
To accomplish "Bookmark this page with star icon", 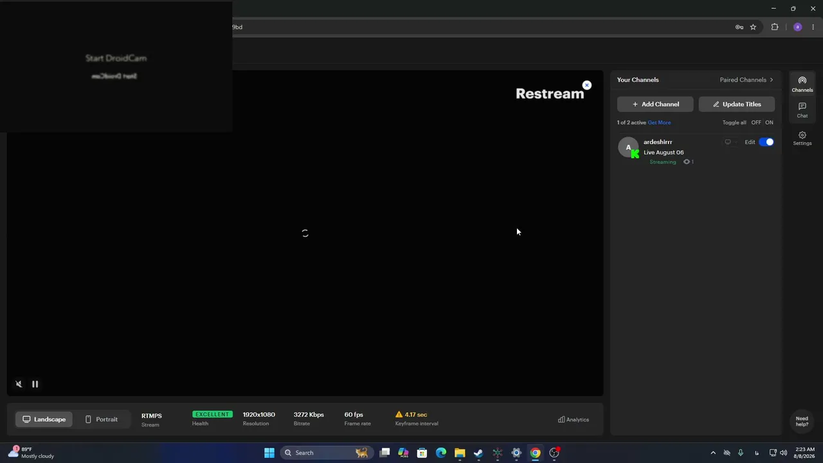I will click(x=753, y=27).
